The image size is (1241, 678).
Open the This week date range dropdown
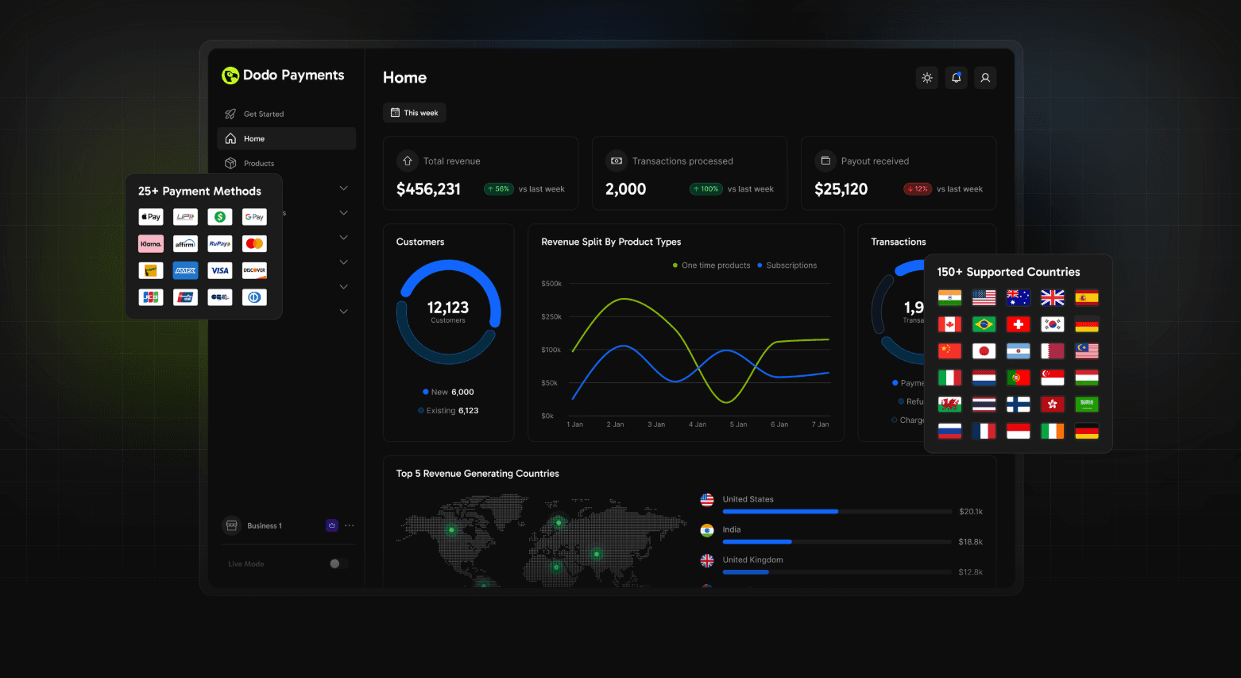415,113
